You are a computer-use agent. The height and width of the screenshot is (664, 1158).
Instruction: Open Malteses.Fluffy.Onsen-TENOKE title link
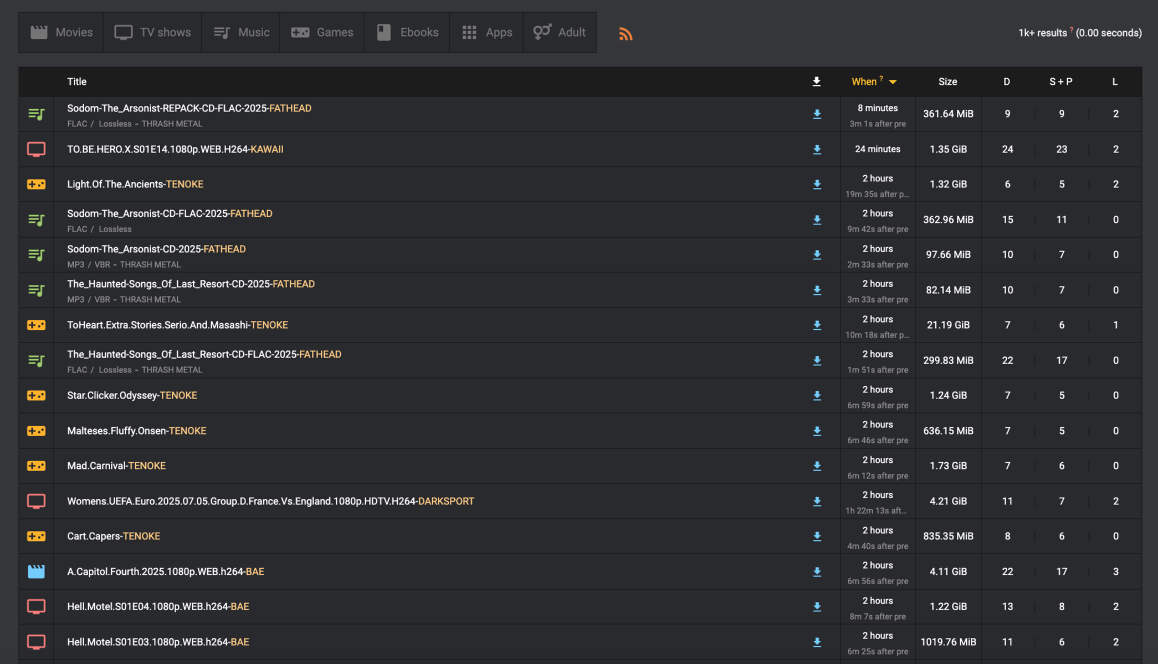[x=136, y=431]
